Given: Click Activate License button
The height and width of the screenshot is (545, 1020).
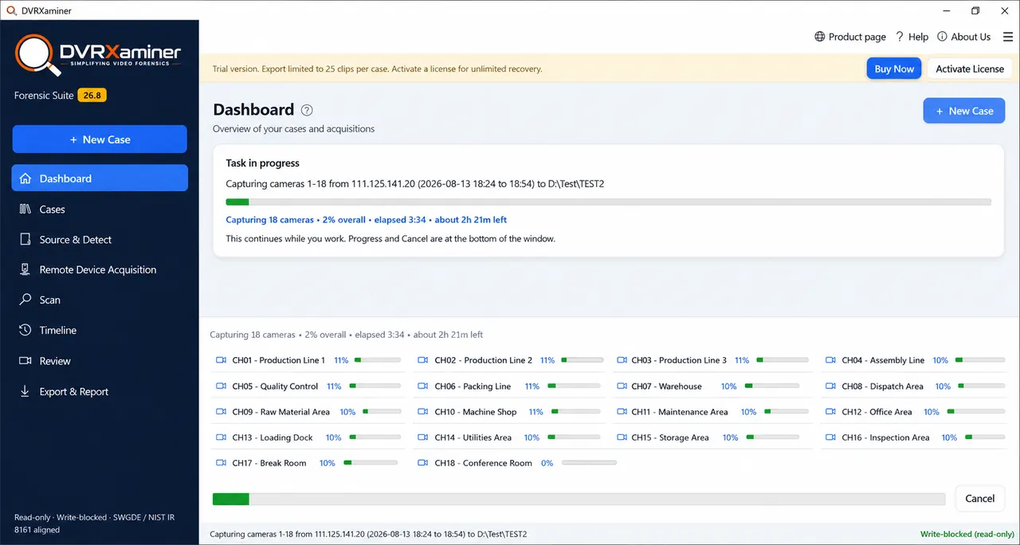Looking at the screenshot, I should pos(970,69).
